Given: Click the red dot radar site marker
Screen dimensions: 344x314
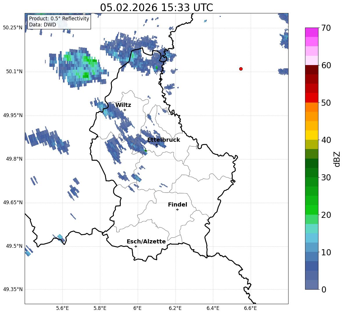Looking at the screenshot, I should click(x=241, y=69).
